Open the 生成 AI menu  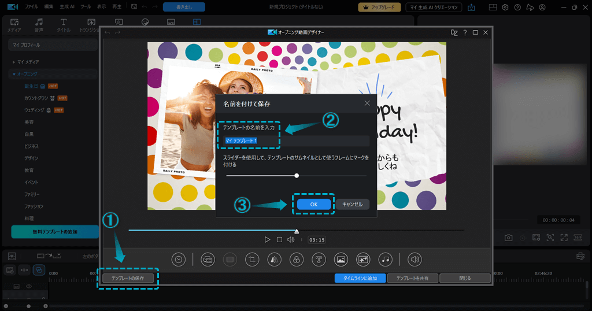(x=67, y=7)
